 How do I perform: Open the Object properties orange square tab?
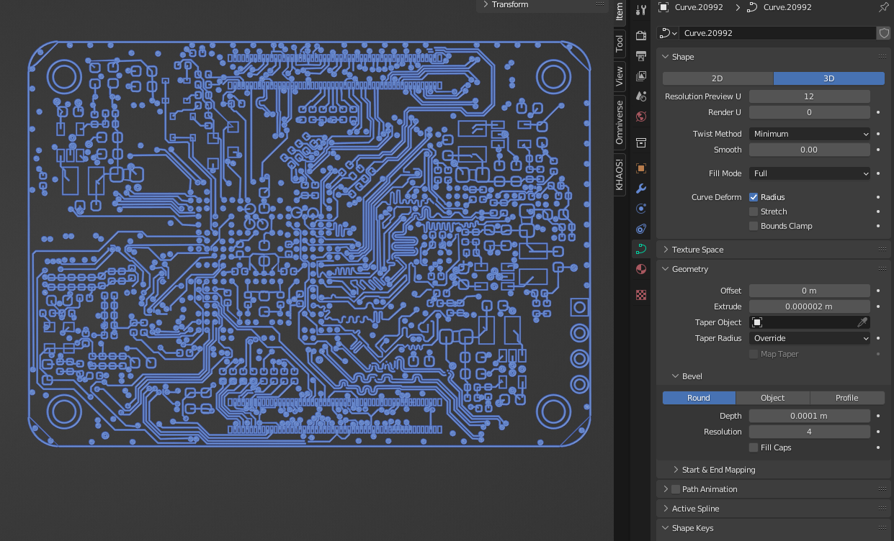point(641,168)
